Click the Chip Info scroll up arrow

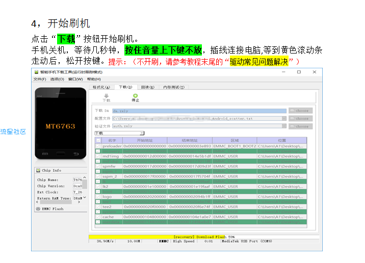[x=85, y=177]
